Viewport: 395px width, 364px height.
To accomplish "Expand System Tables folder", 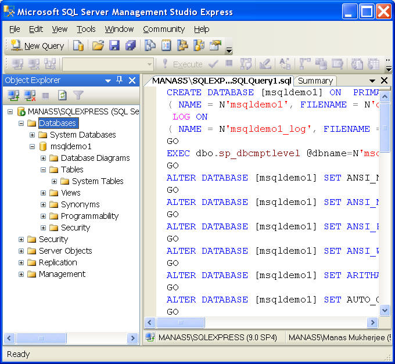I will (54, 181).
